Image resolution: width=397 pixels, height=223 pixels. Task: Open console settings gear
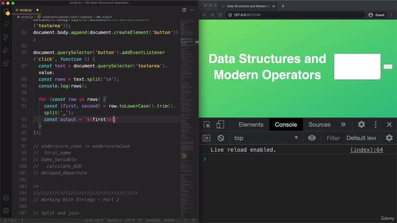(389, 138)
